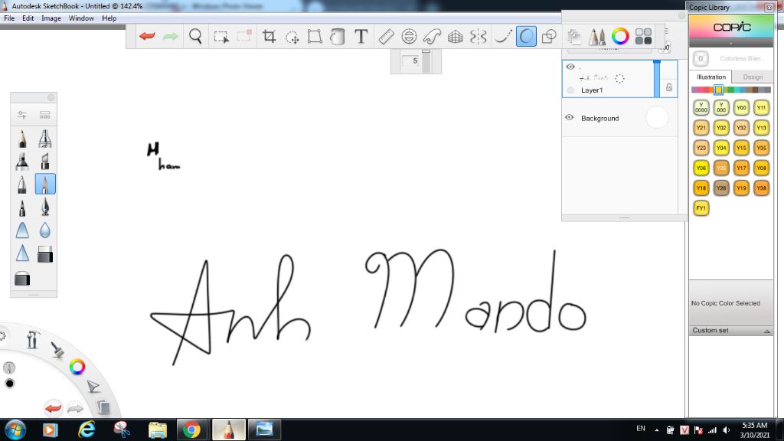Select the Crop tool
Screen dimensions: 784x441
click(x=269, y=36)
